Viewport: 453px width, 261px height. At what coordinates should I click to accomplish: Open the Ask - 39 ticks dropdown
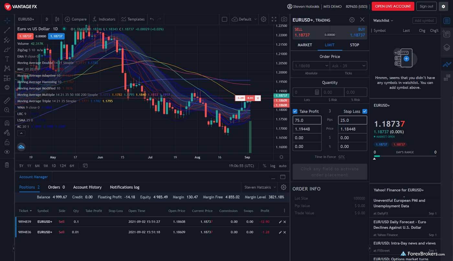(x=348, y=66)
